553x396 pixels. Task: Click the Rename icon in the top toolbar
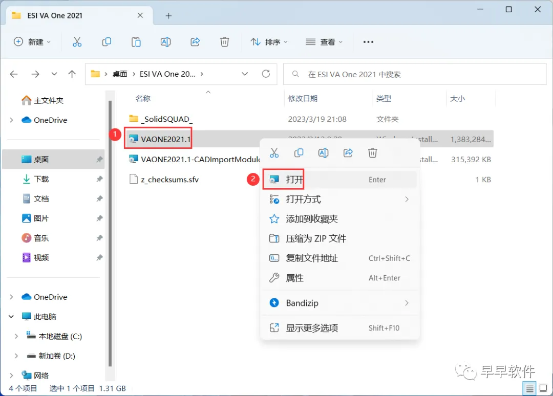[x=165, y=42]
